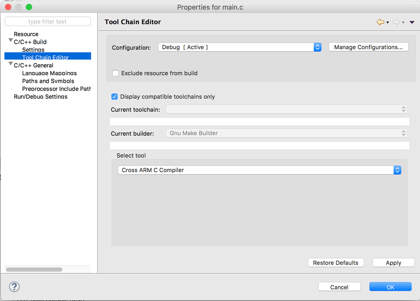Click the back navigation arrow icon

click(380, 22)
